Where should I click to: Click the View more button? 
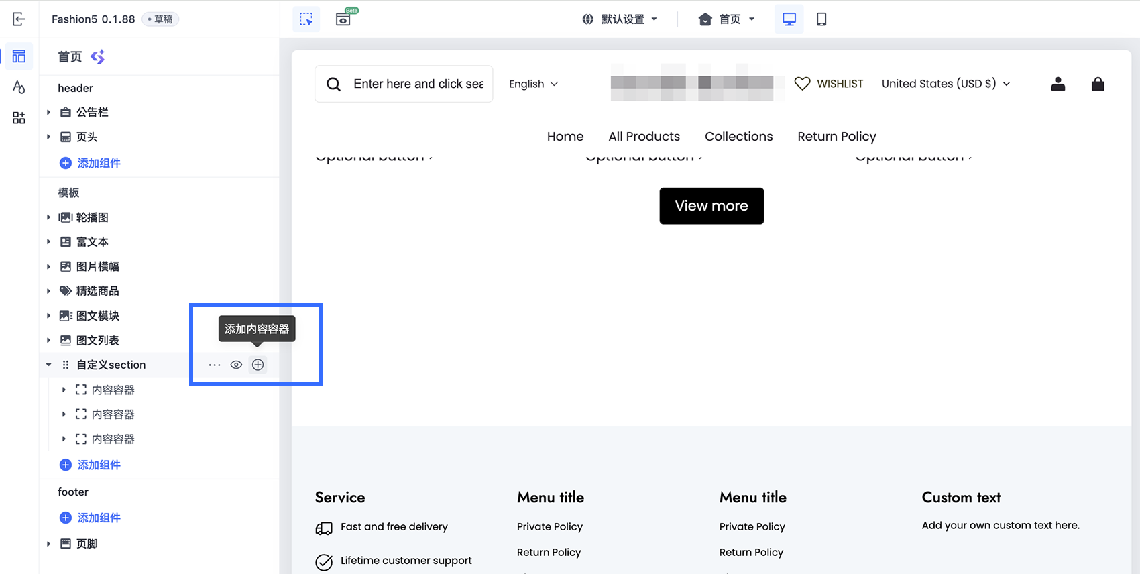[711, 206]
